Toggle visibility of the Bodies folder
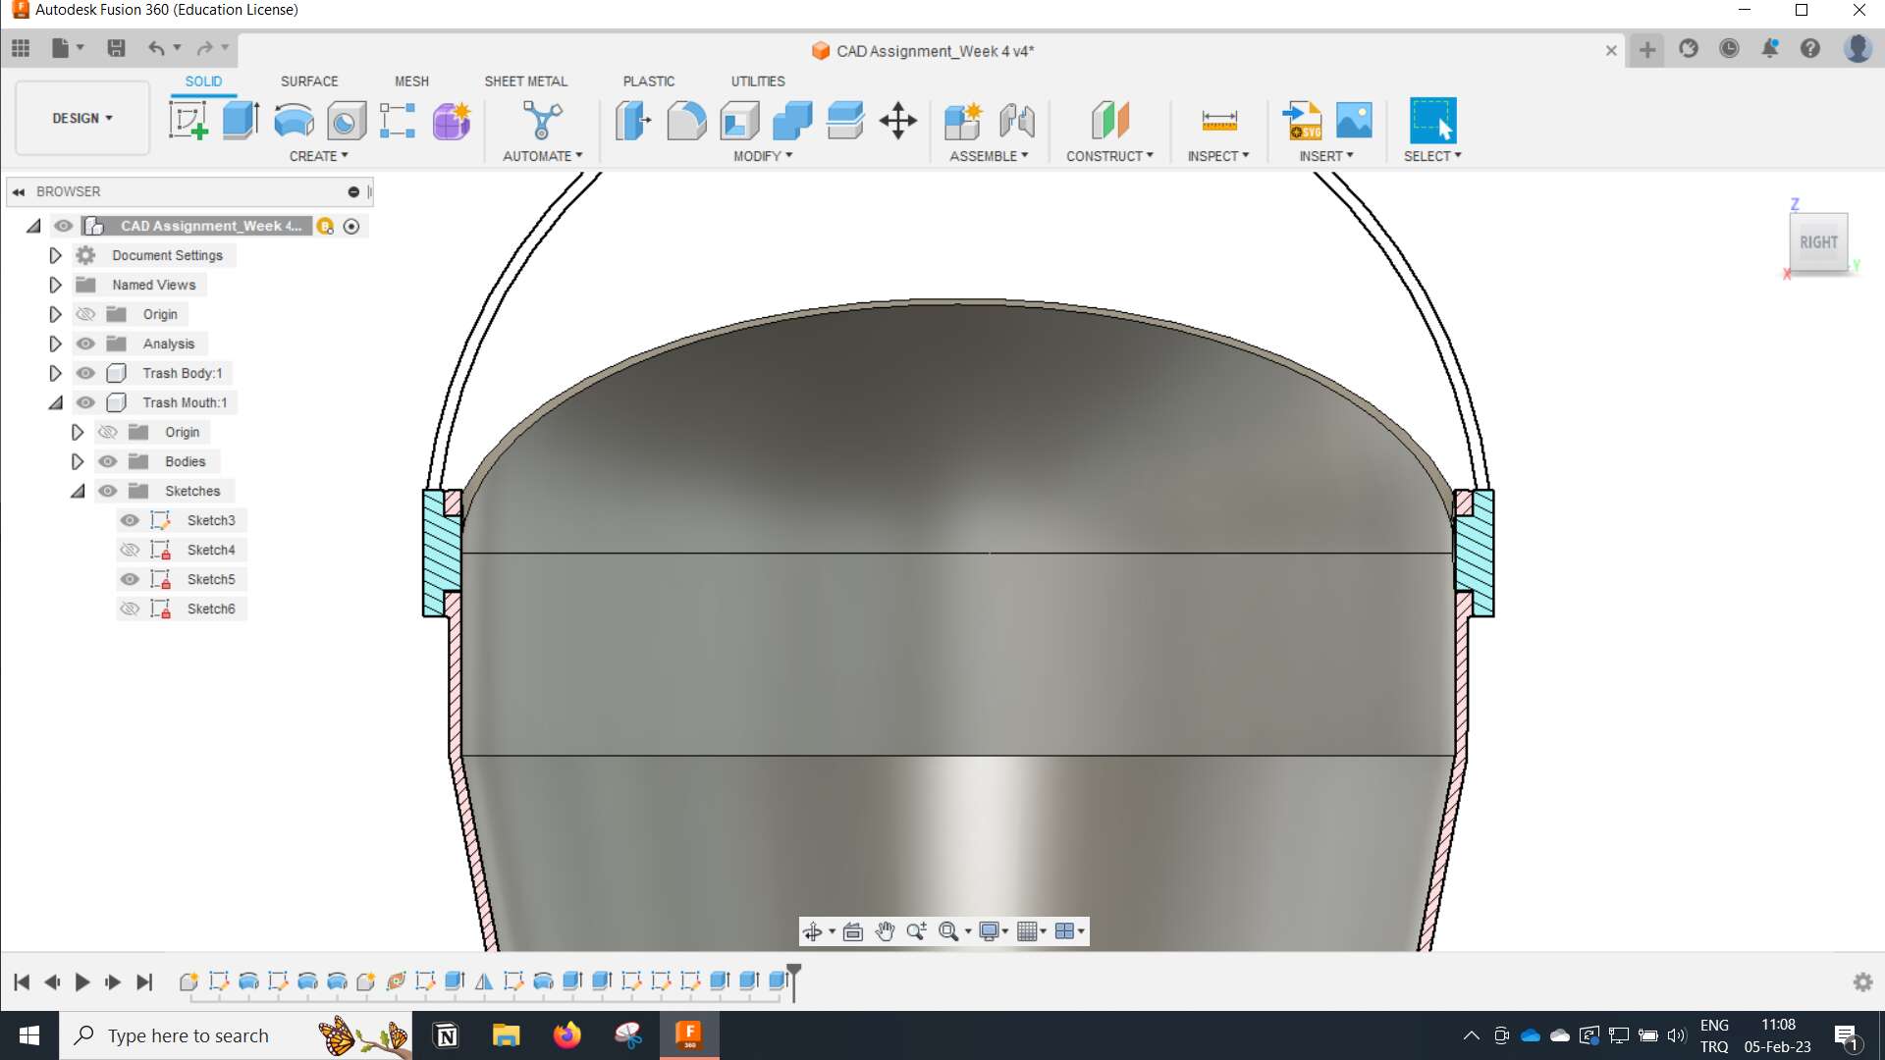Viewport: 1885px width, 1060px height. tap(108, 461)
